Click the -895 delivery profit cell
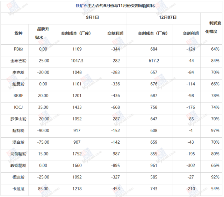224x197 pixels. click(x=115, y=166)
